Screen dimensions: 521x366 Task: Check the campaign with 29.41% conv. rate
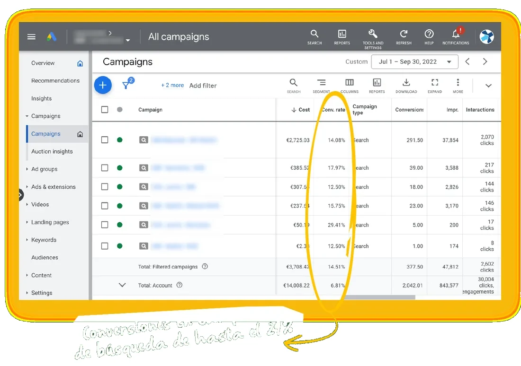point(105,225)
